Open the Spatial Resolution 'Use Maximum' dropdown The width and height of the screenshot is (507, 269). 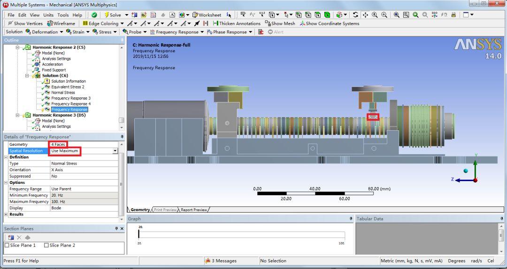click(x=115, y=150)
